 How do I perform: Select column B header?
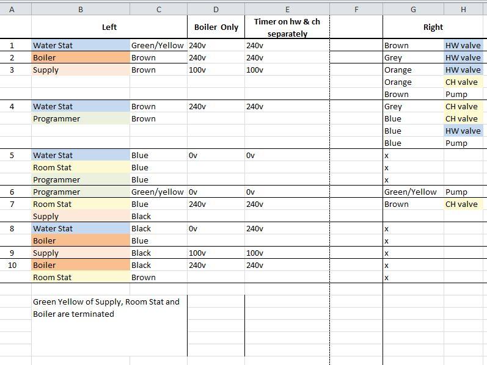pos(80,9)
